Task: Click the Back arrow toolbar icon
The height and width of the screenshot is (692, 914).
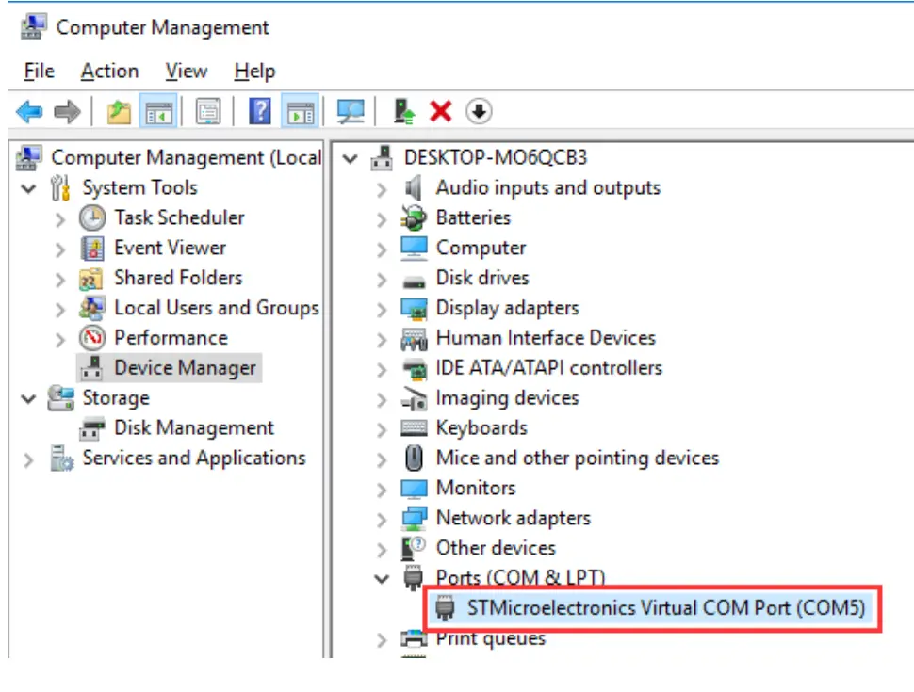Action: pyautogui.click(x=30, y=111)
